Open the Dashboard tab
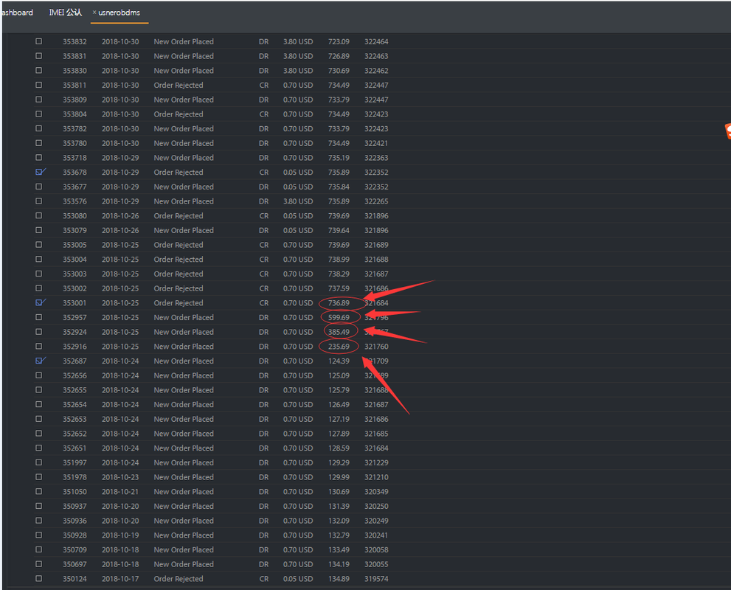Screen dimensions: 731x590 coord(17,13)
